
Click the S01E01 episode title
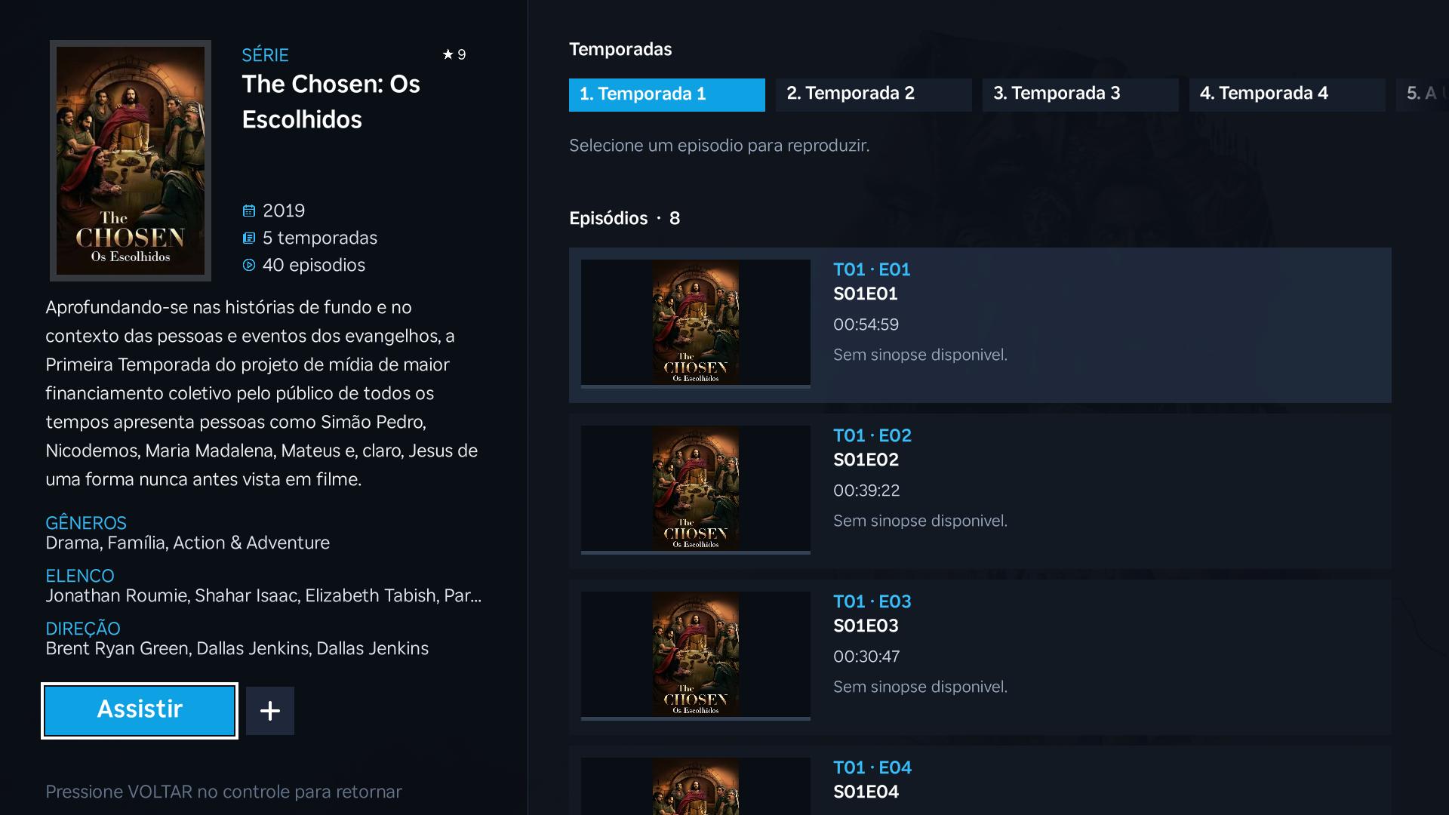tap(866, 294)
